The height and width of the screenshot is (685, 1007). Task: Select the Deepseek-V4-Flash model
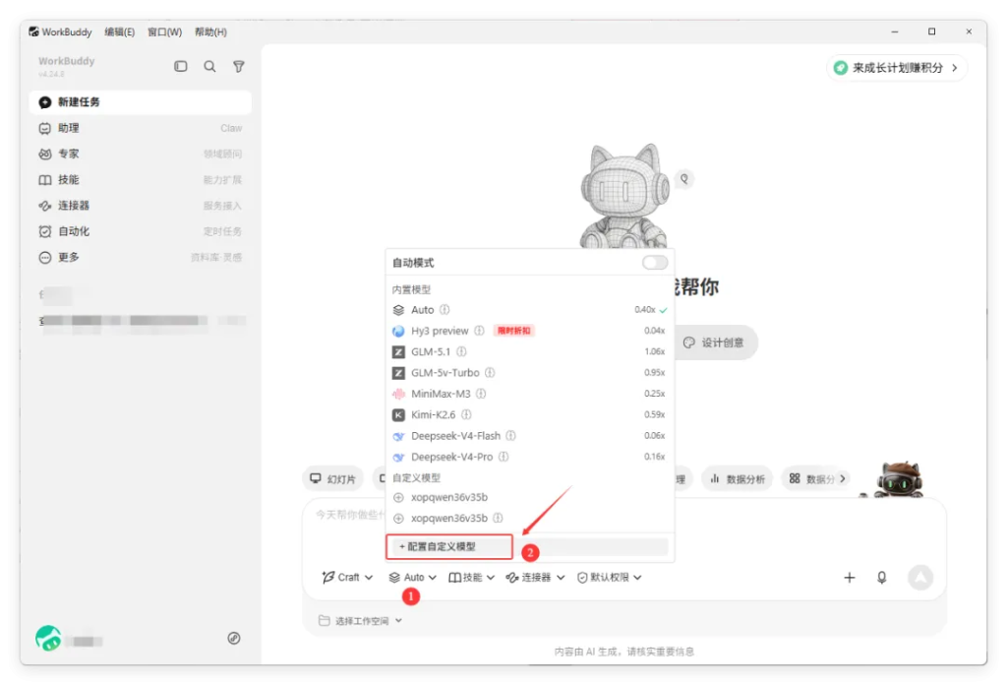(x=530, y=436)
